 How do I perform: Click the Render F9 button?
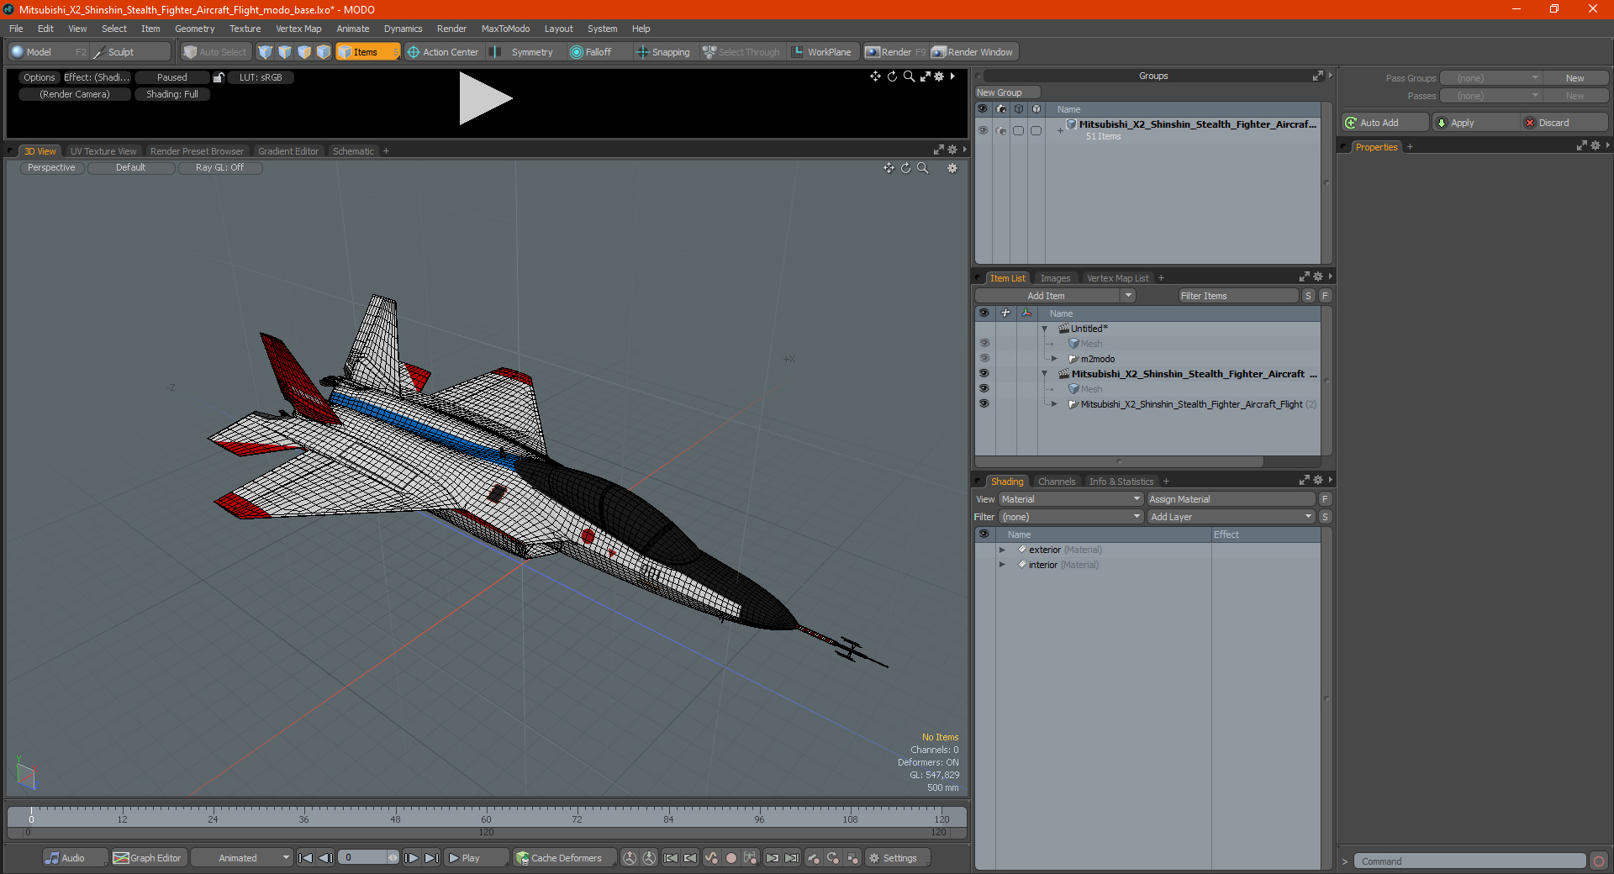coord(895,52)
